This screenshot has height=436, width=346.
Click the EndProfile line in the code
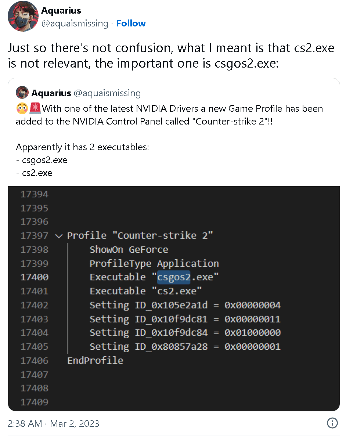[x=95, y=361]
